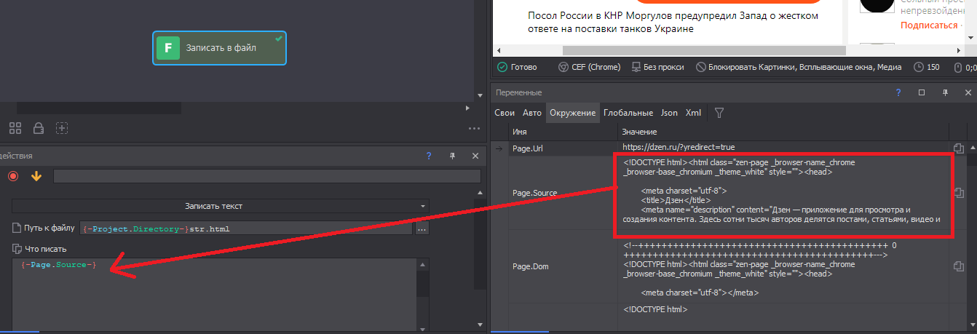977x334 pixels.
Task: Click the filter funnel icon in variables
Action: [x=719, y=113]
